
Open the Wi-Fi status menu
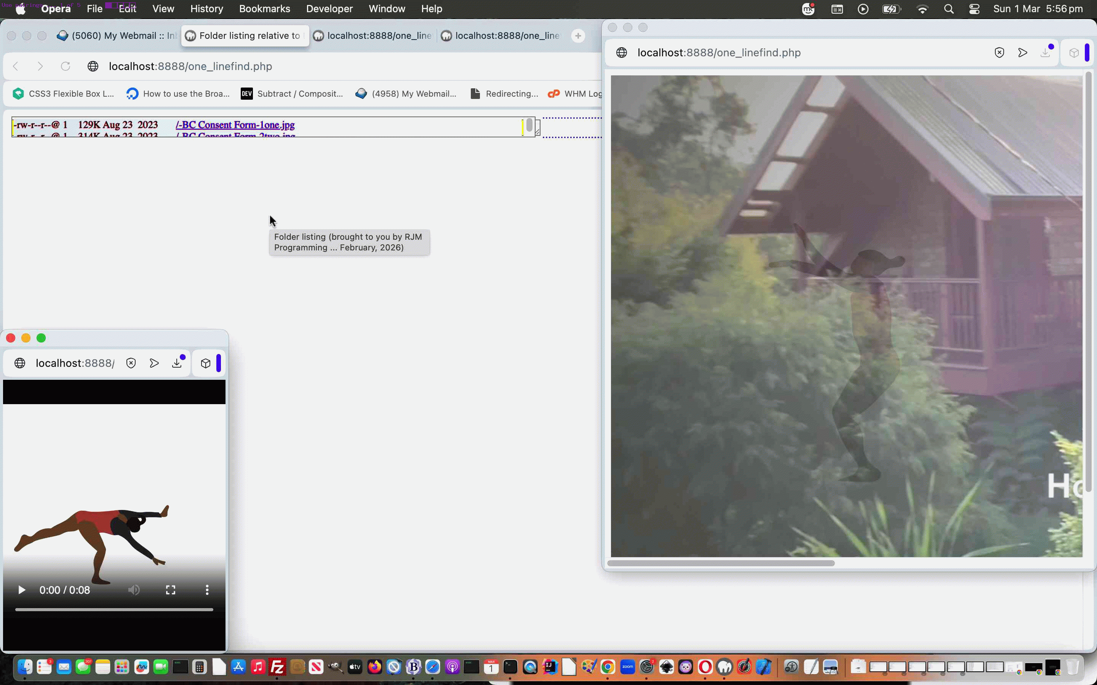coord(923,9)
